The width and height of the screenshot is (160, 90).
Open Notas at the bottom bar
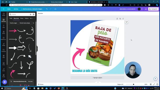click(41, 84)
